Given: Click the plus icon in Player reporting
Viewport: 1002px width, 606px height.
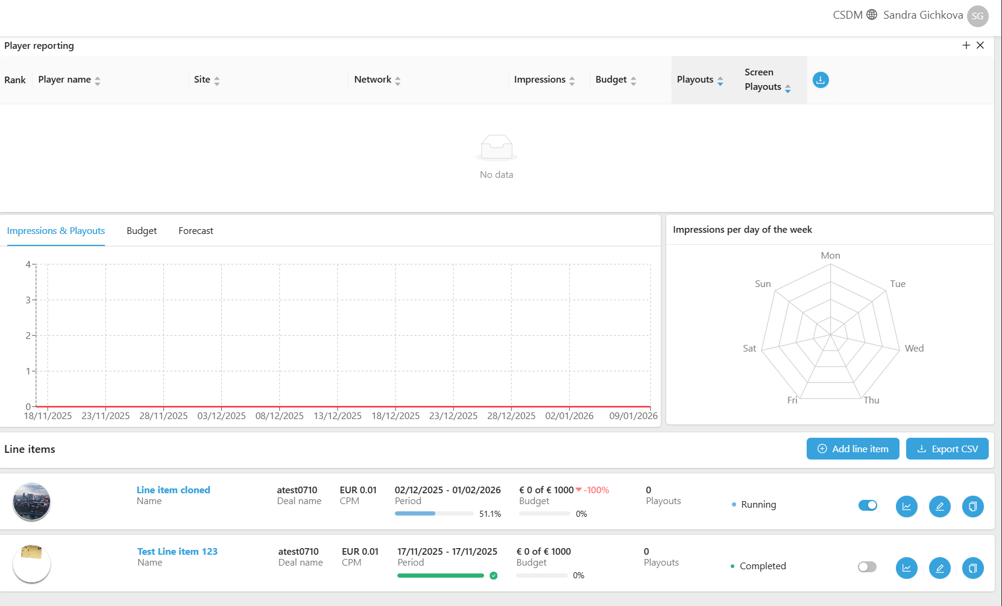Looking at the screenshot, I should point(966,45).
